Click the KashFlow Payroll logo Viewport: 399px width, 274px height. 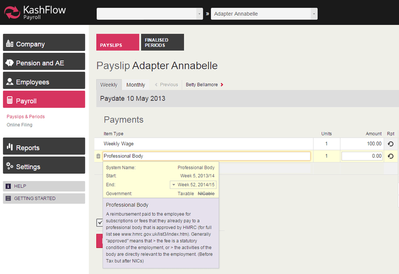(x=35, y=12)
